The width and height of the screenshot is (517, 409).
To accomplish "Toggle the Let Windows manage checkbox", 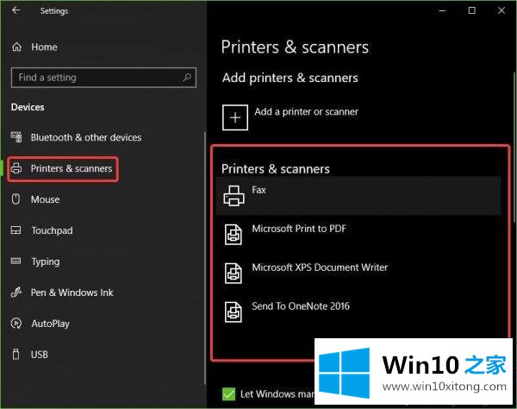I will [229, 393].
